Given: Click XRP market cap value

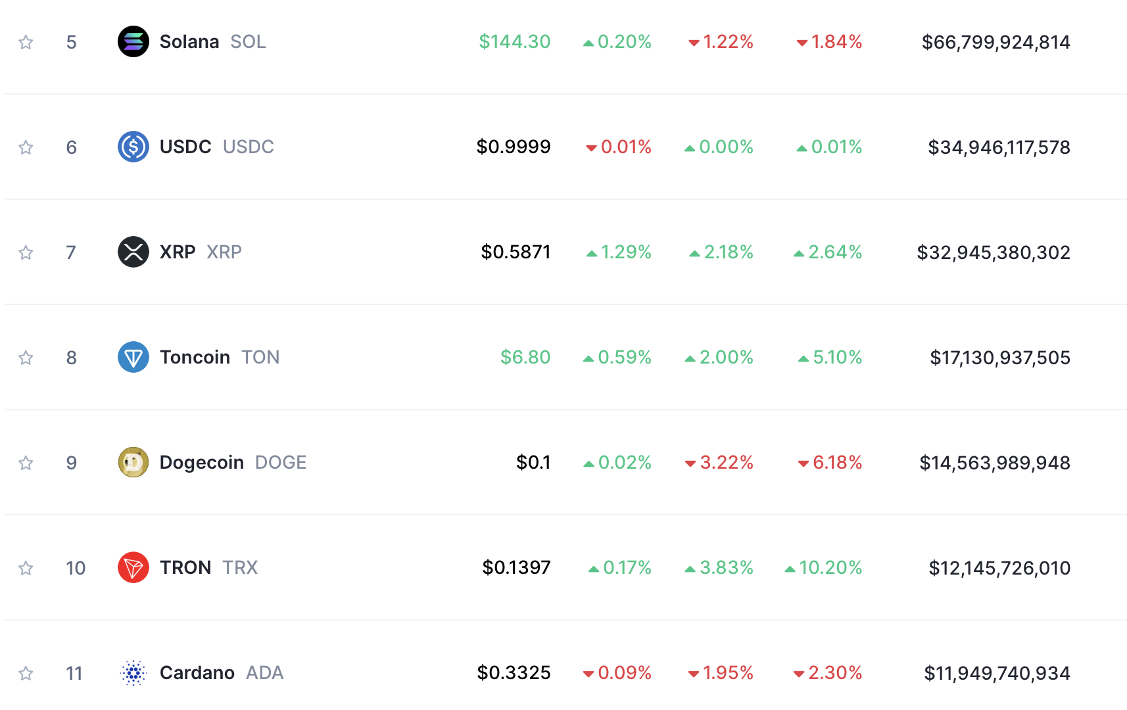Looking at the screenshot, I should [993, 252].
